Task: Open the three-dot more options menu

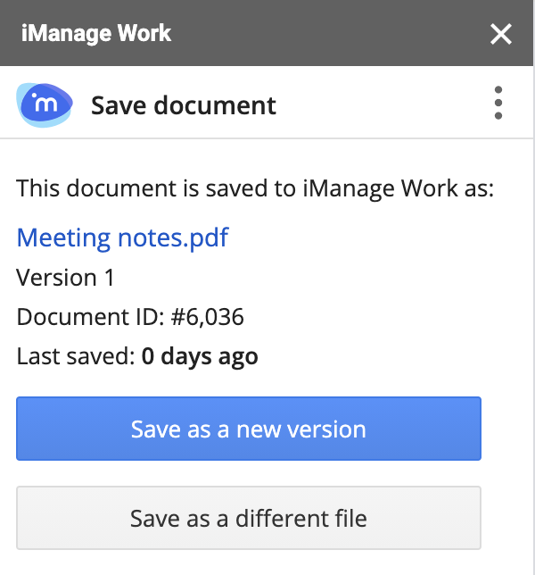Action: tap(498, 104)
